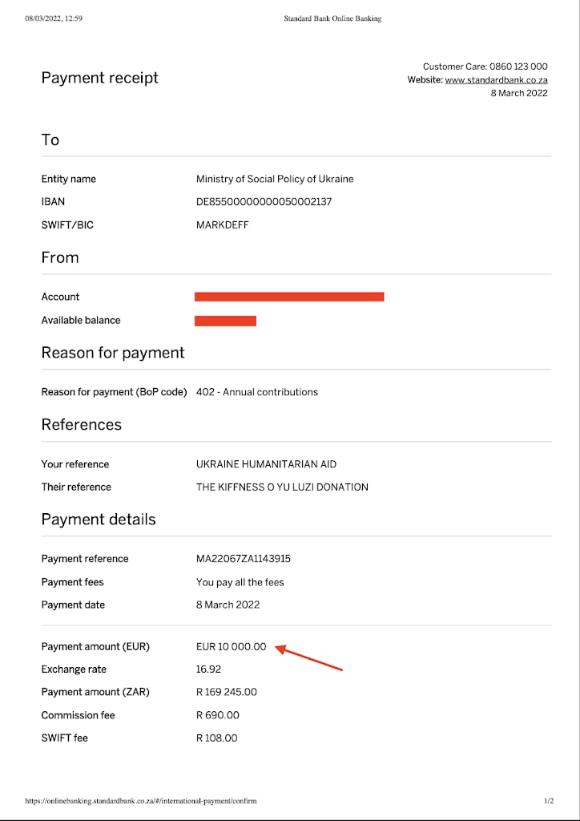Click the 402 - Annual contributions BoP code

click(x=257, y=392)
